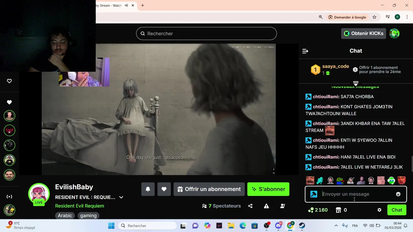
Task: Click Obtenir KICKs button
Action: 364,34
